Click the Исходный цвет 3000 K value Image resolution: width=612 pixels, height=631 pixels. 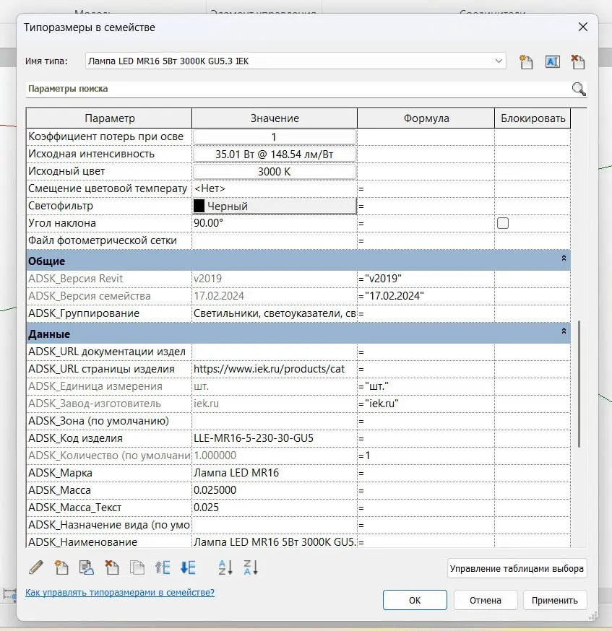click(274, 171)
